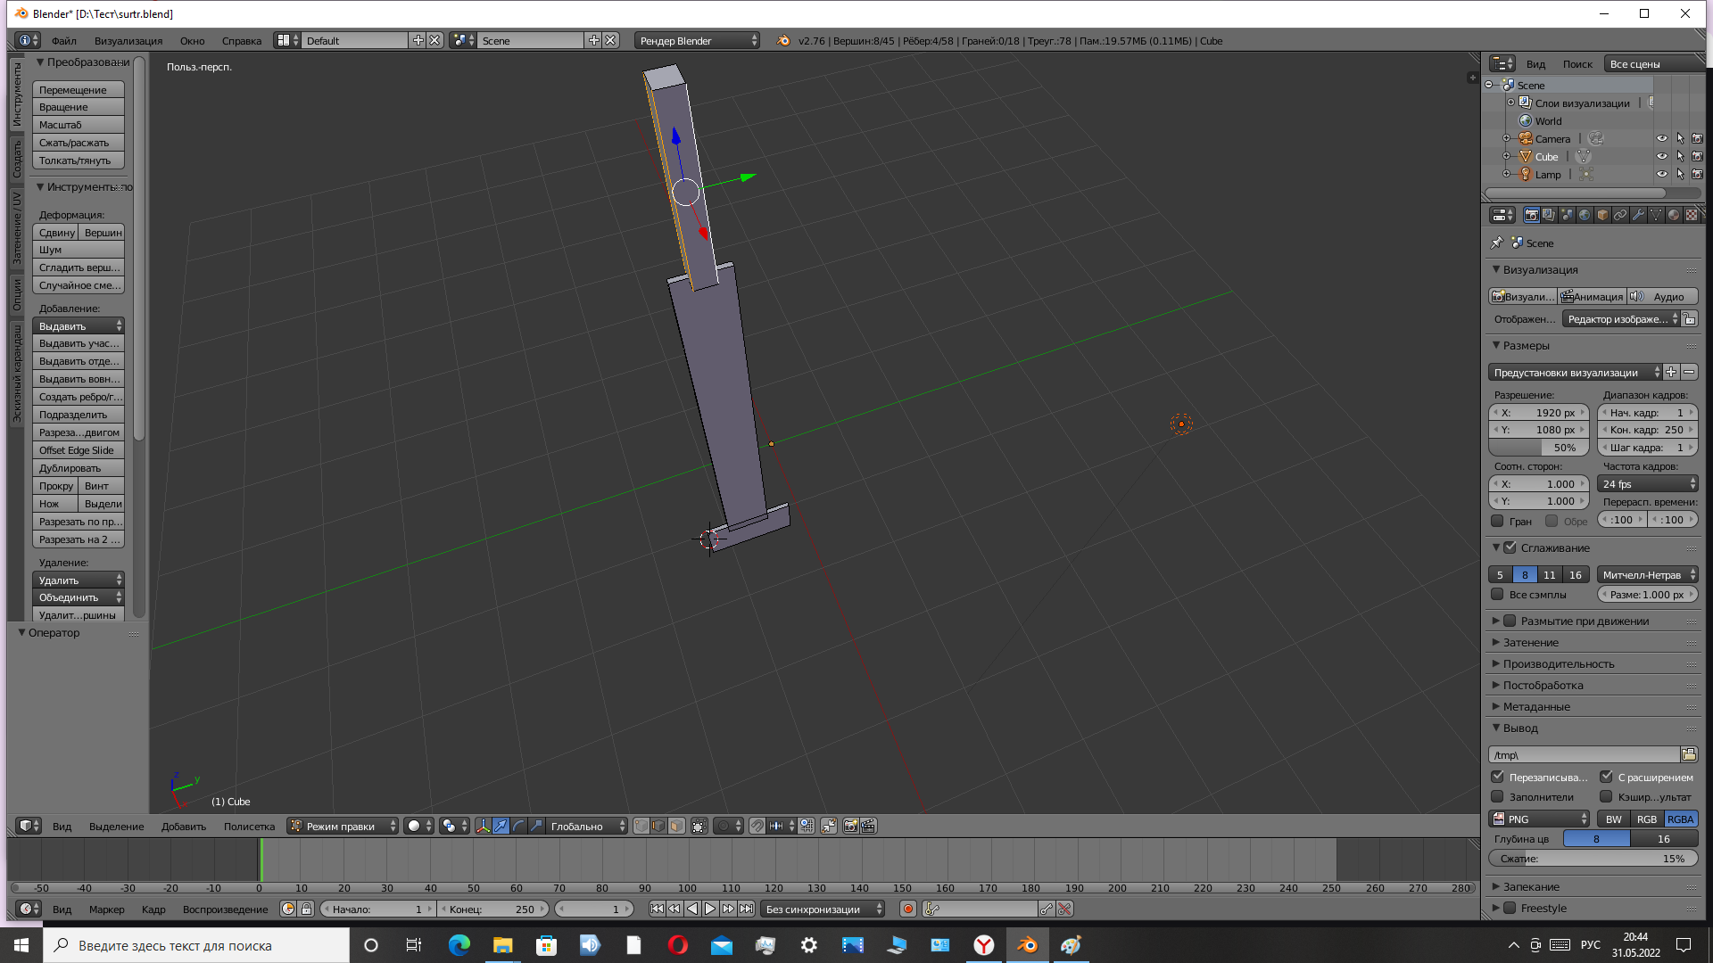The height and width of the screenshot is (963, 1713).
Task: Click the proportional editing icon
Action: (x=724, y=826)
